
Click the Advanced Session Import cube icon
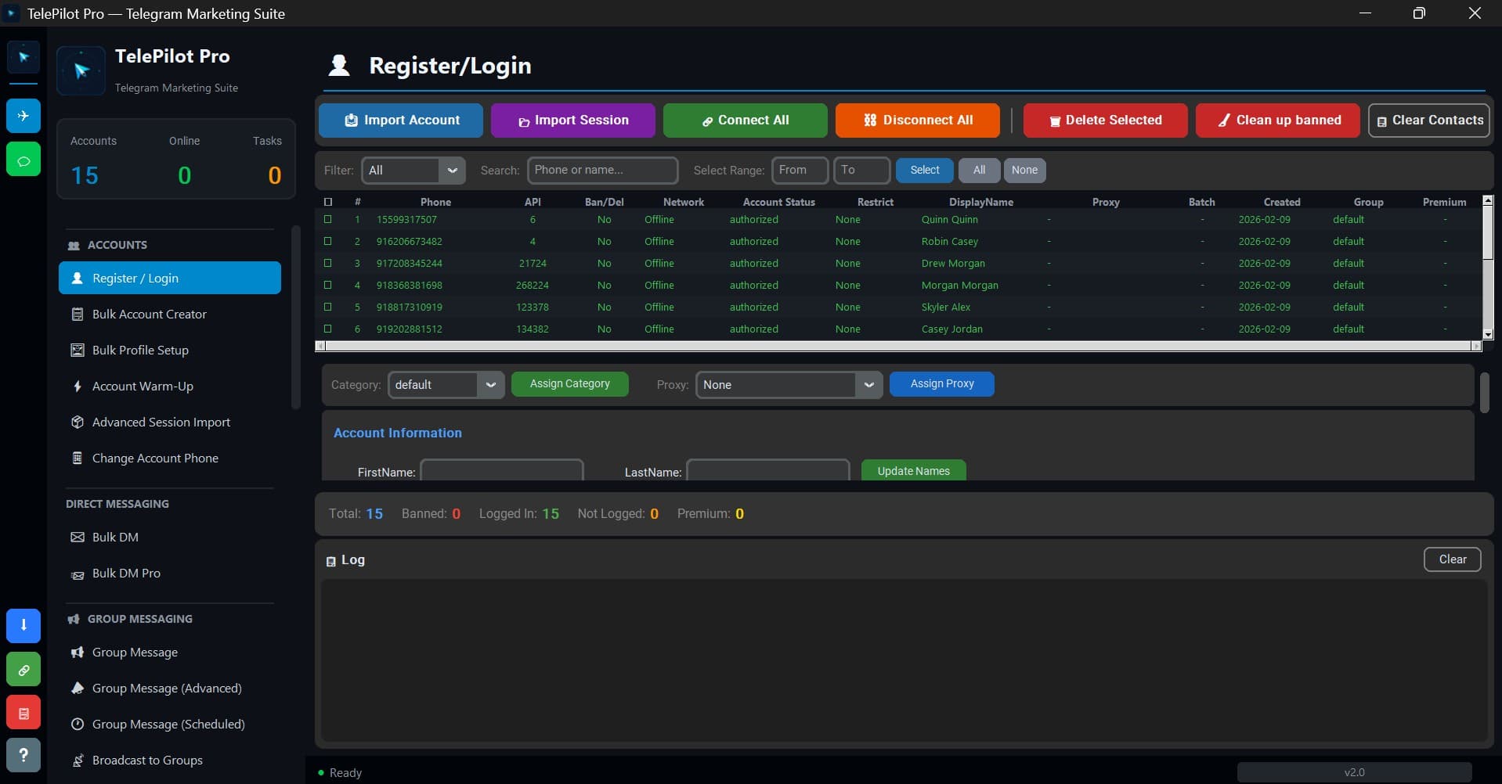(x=78, y=423)
